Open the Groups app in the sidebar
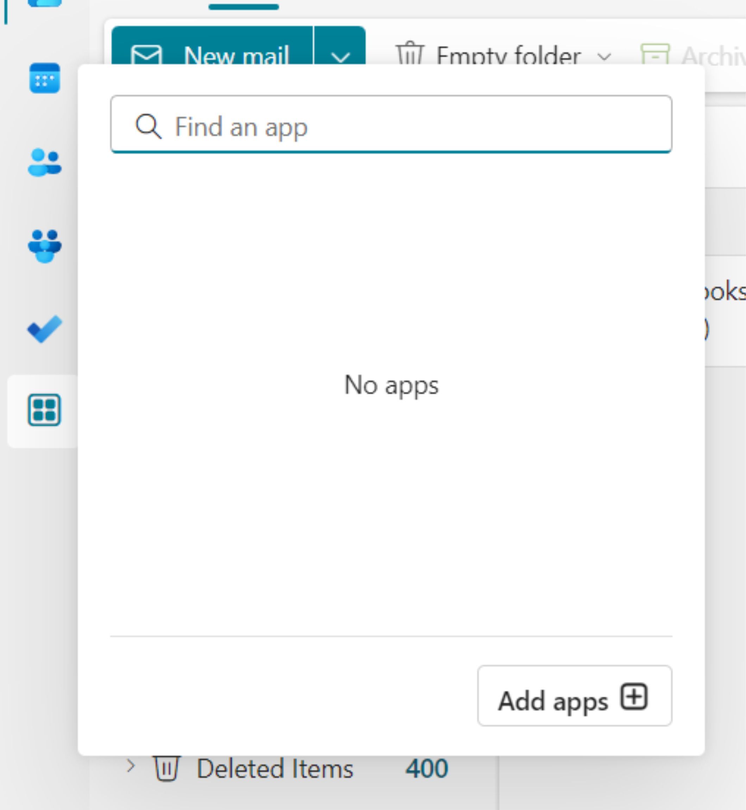The image size is (746, 810). 44,246
